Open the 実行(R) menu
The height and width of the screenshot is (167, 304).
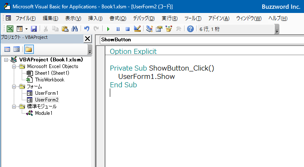point(170,18)
